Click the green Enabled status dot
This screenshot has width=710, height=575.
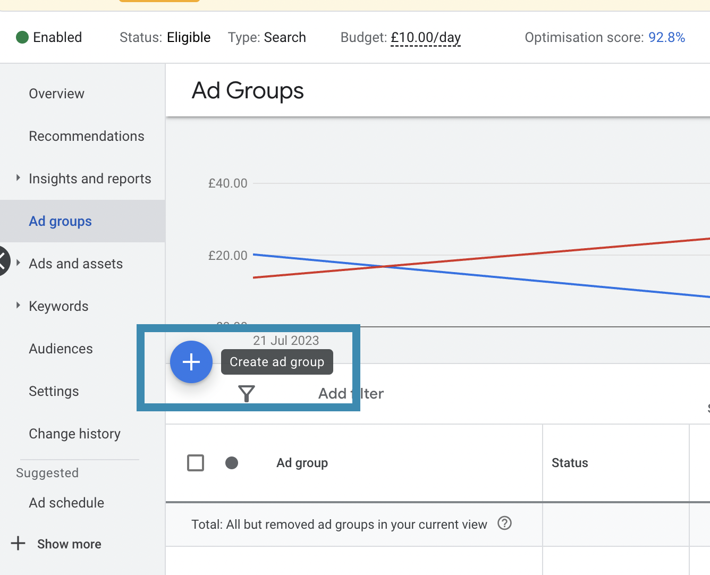pyautogui.click(x=22, y=37)
